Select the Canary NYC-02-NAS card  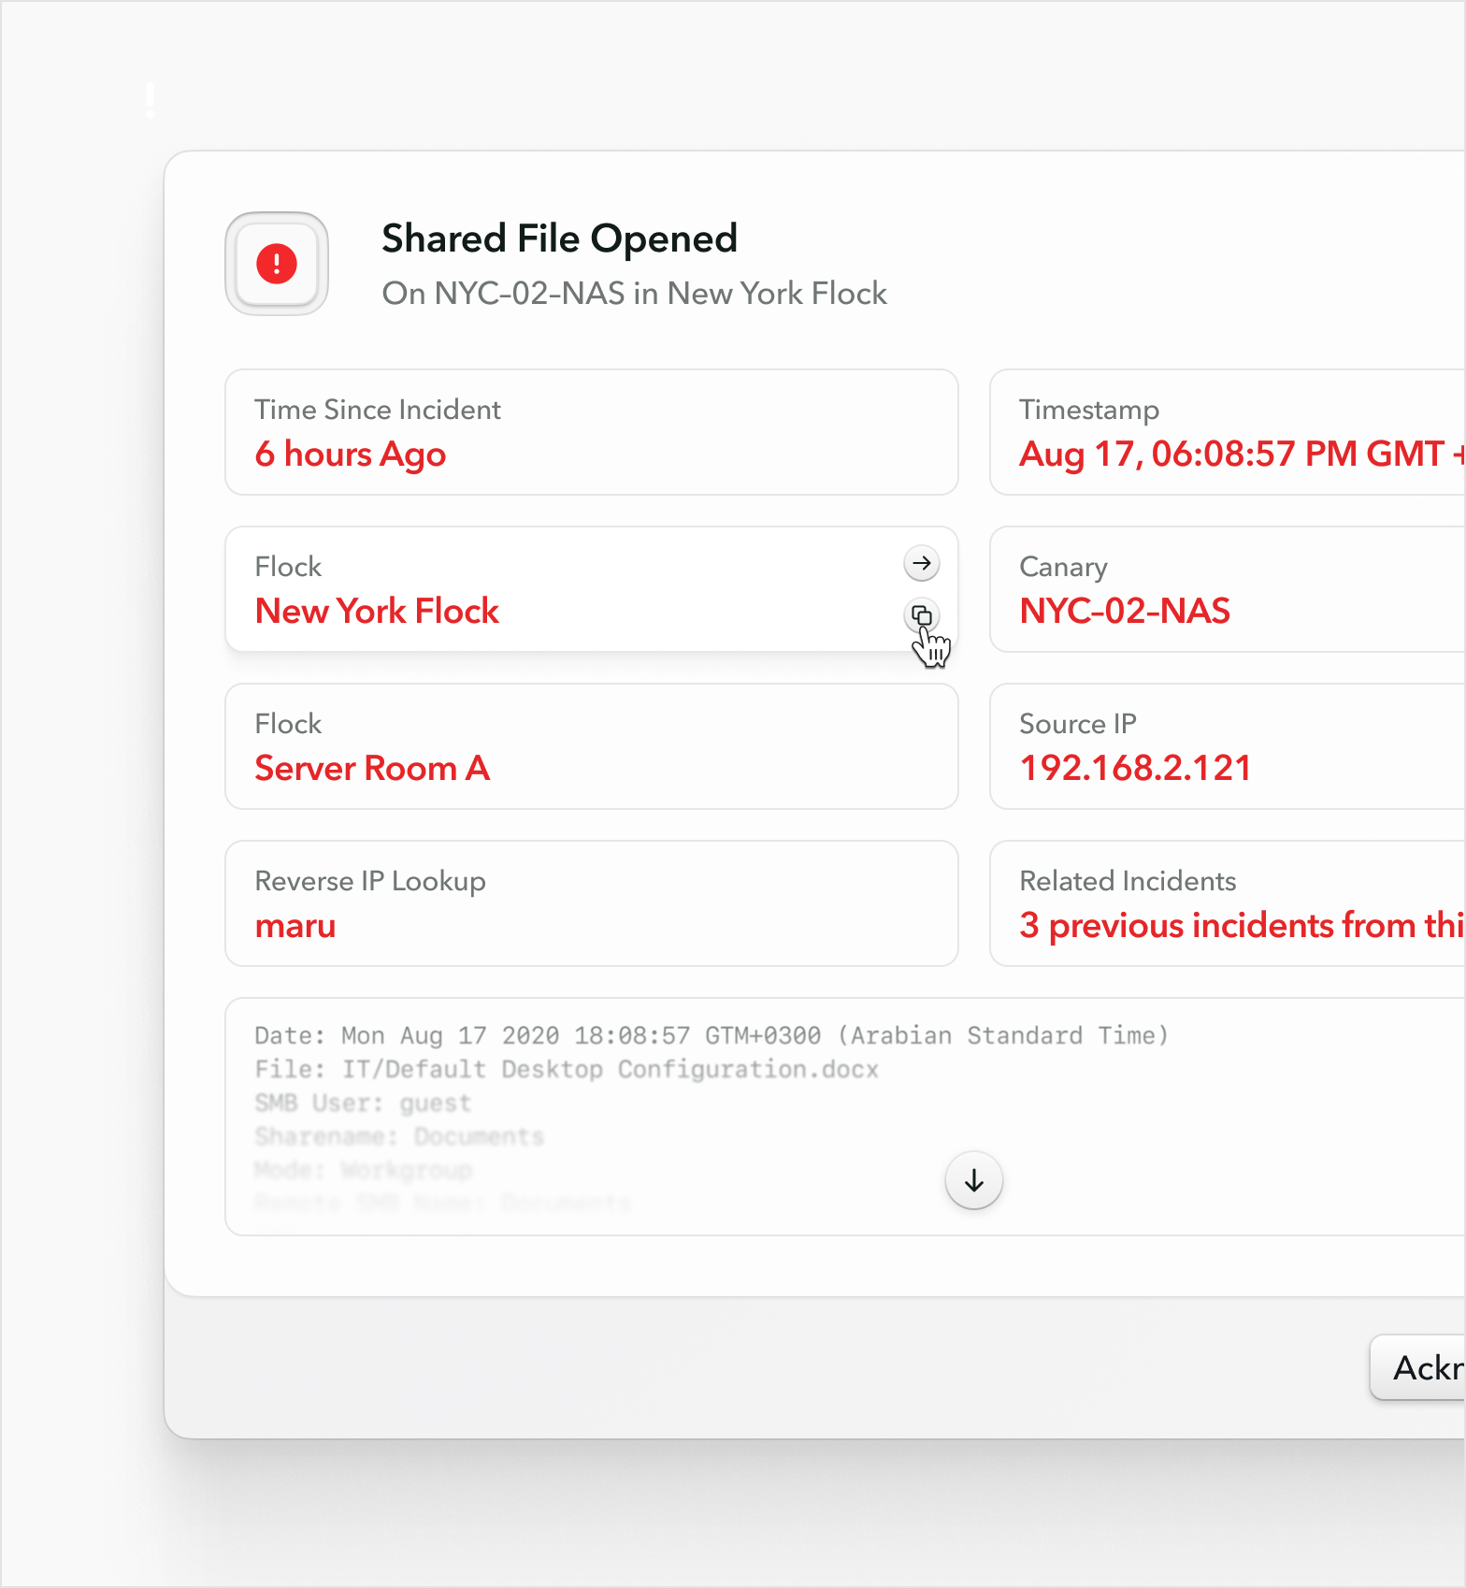(1228, 589)
